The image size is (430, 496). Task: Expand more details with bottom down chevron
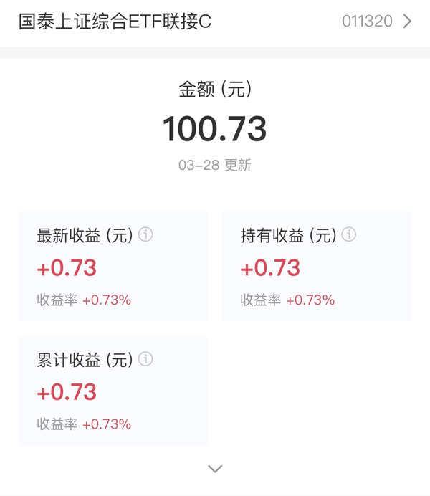point(215,469)
